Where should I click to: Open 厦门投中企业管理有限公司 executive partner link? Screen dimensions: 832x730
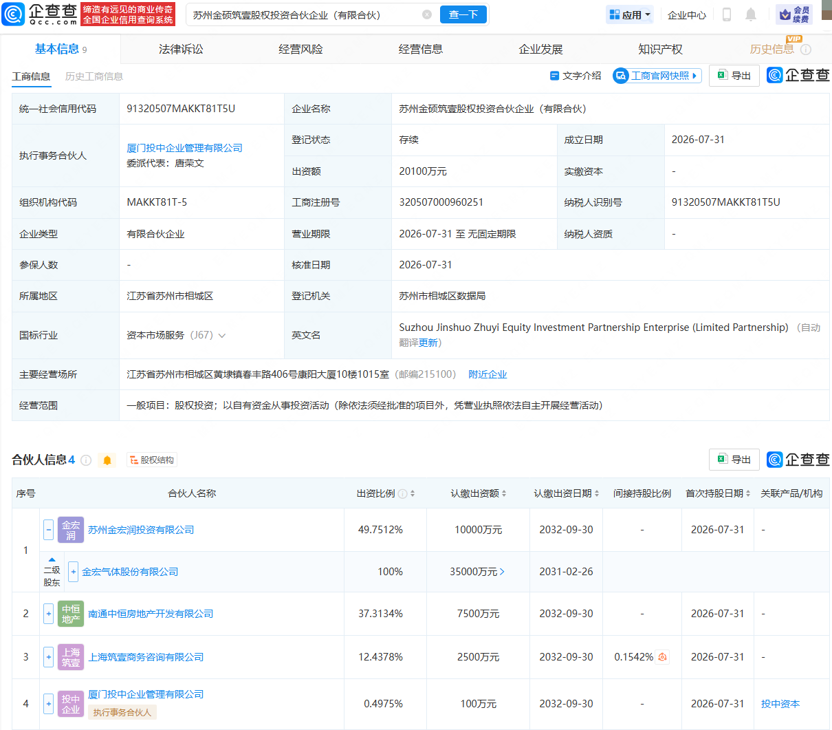(x=184, y=148)
